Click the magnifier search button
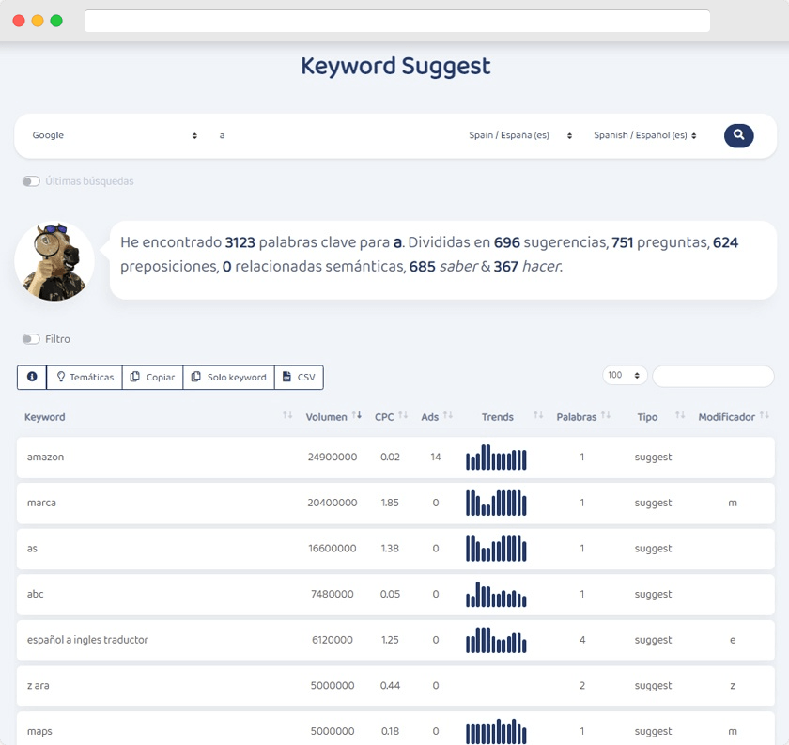789x745 pixels. pos(738,135)
